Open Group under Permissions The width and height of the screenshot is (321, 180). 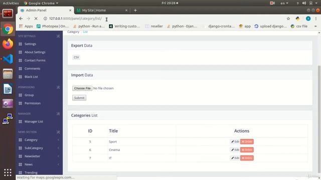point(29,95)
